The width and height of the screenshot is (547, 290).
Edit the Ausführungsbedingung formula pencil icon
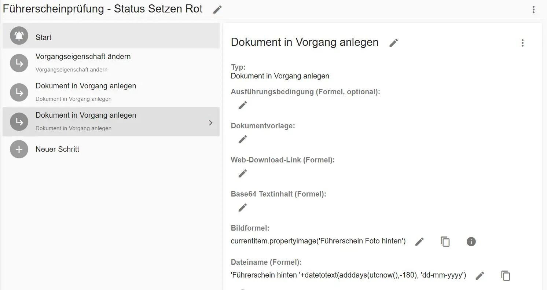click(x=242, y=105)
